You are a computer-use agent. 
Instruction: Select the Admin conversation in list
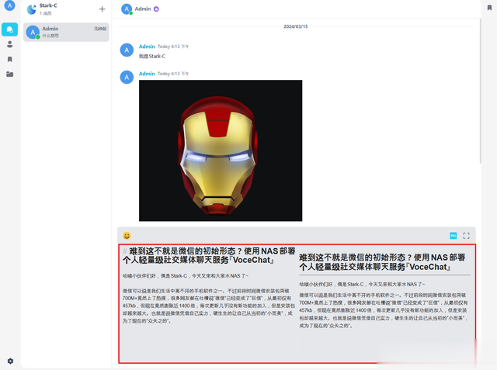pyautogui.click(x=66, y=32)
